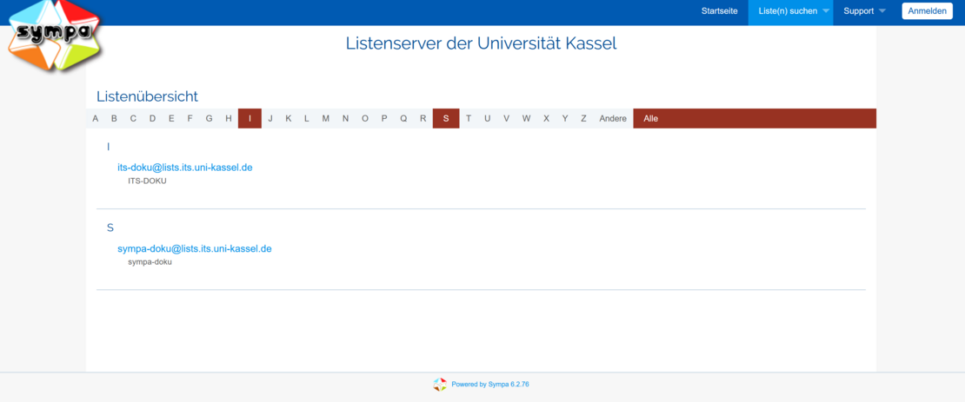Click the Sympa logo in top corner

pos(55,35)
